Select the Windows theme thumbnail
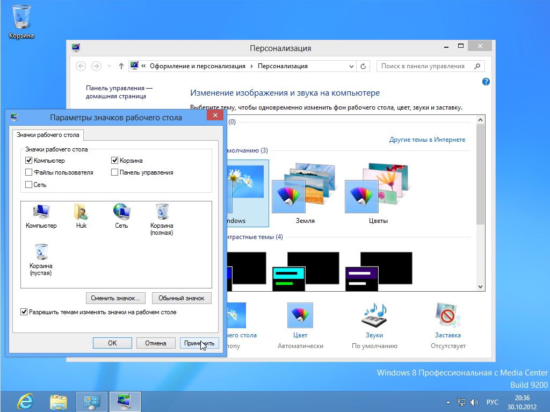The image size is (550, 412). point(248,193)
